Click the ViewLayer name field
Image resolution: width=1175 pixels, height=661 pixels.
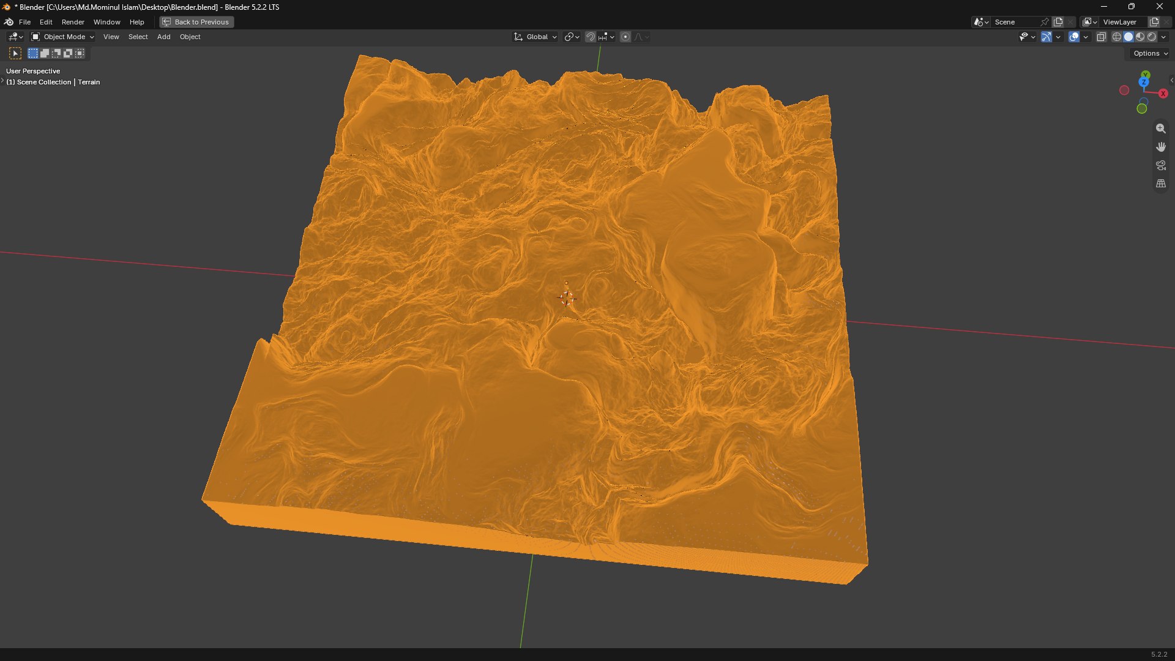(1124, 22)
